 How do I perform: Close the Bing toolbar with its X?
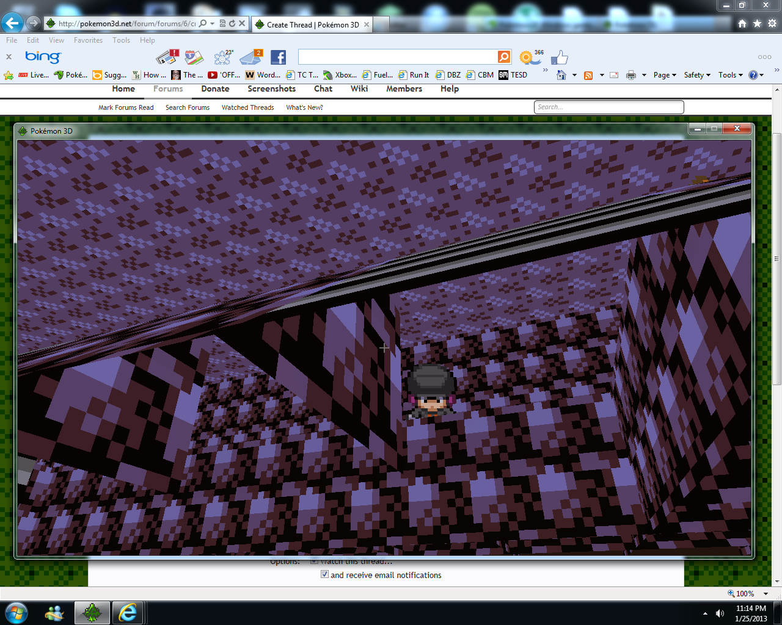point(9,57)
